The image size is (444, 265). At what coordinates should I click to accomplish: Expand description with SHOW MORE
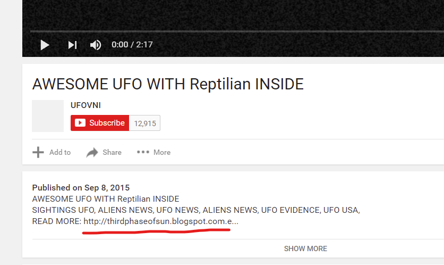[305, 249]
